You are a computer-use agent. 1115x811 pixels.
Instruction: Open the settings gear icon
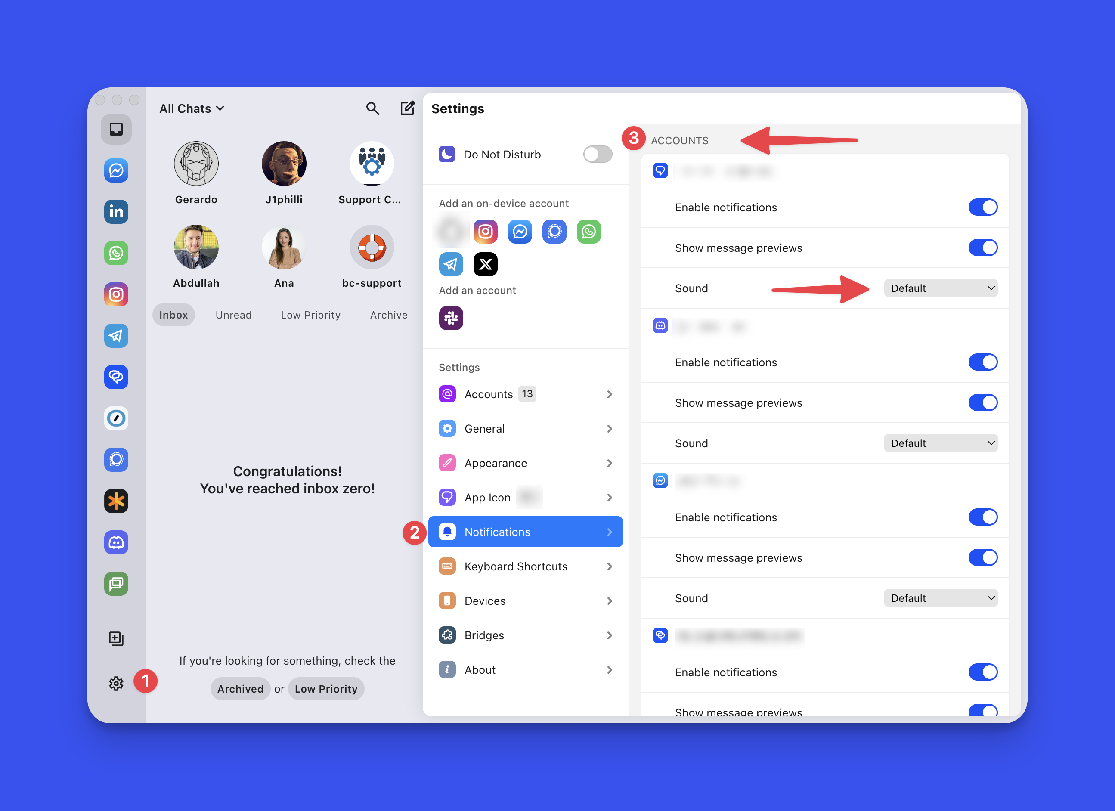pos(116,683)
